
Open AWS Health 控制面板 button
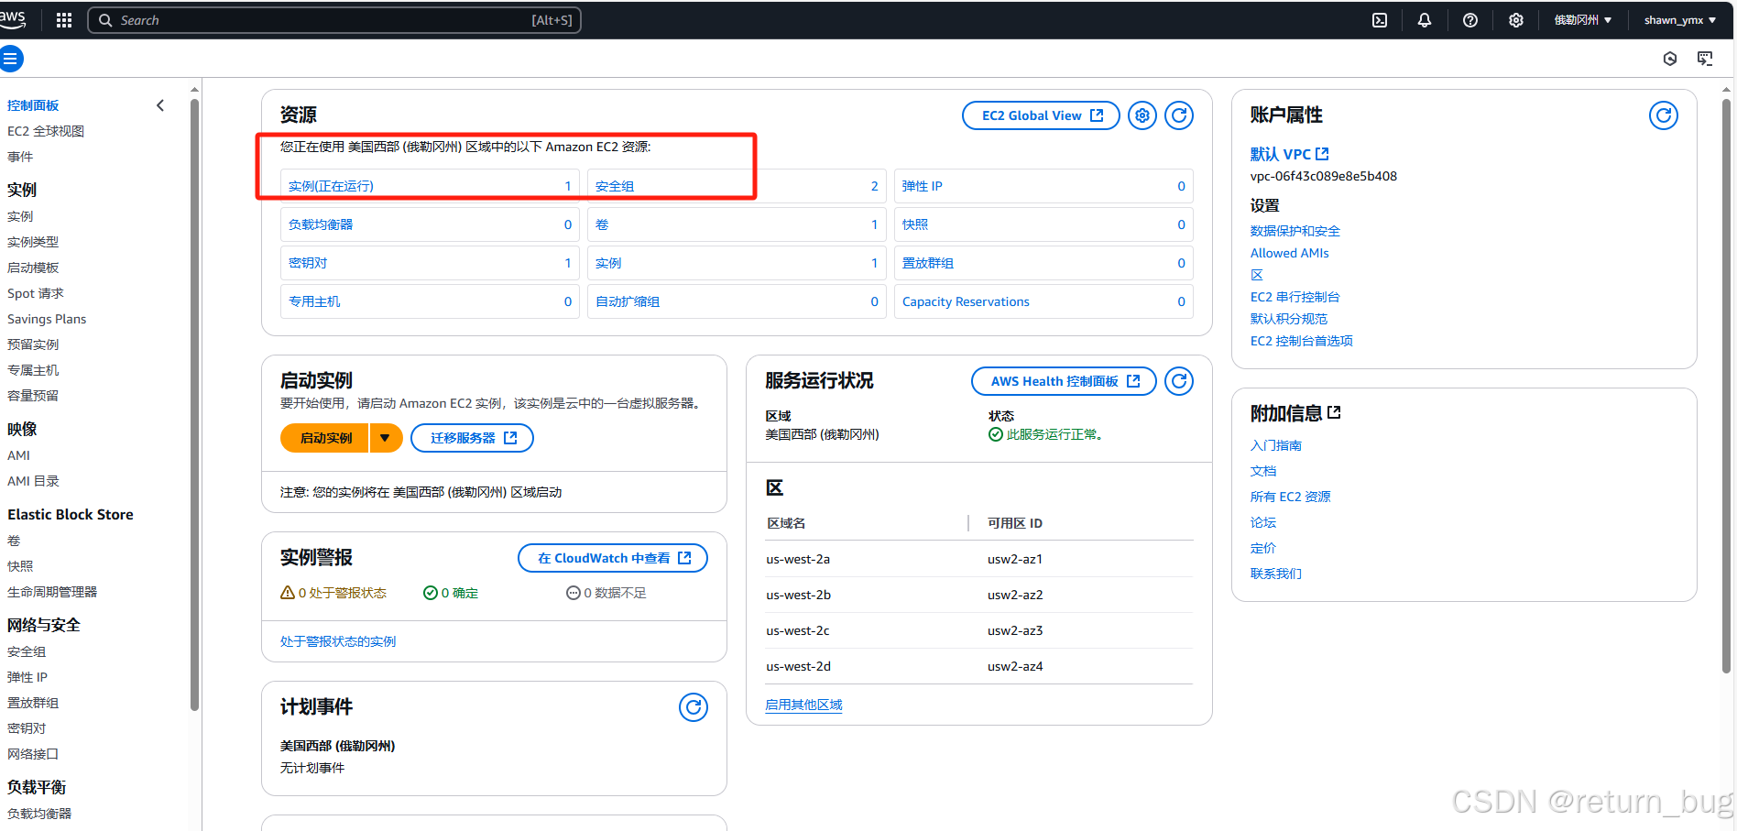[1064, 381]
